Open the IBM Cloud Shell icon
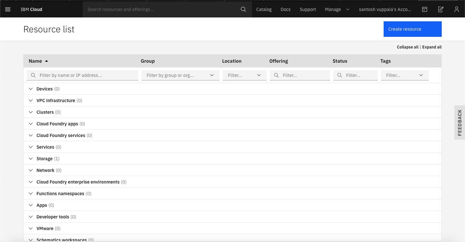The image size is (465, 242). tap(425, 9)
